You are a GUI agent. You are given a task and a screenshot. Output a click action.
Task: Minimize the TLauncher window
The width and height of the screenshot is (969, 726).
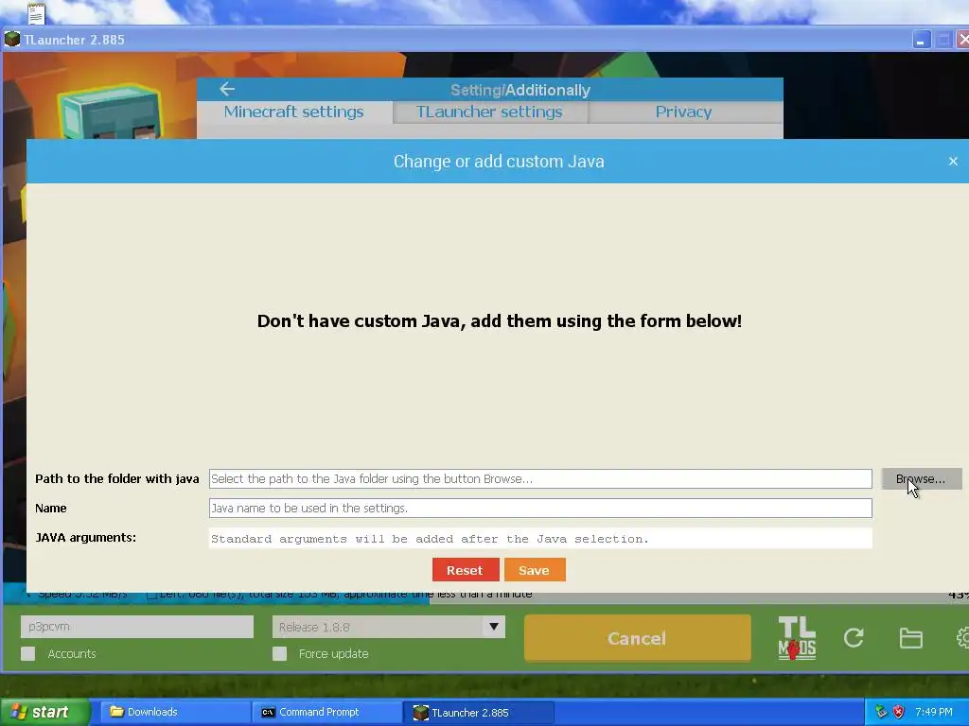click(921, 40)
